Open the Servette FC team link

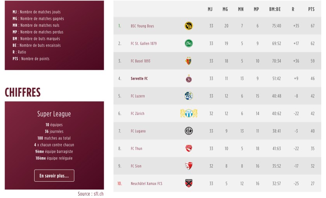point(139,78)
